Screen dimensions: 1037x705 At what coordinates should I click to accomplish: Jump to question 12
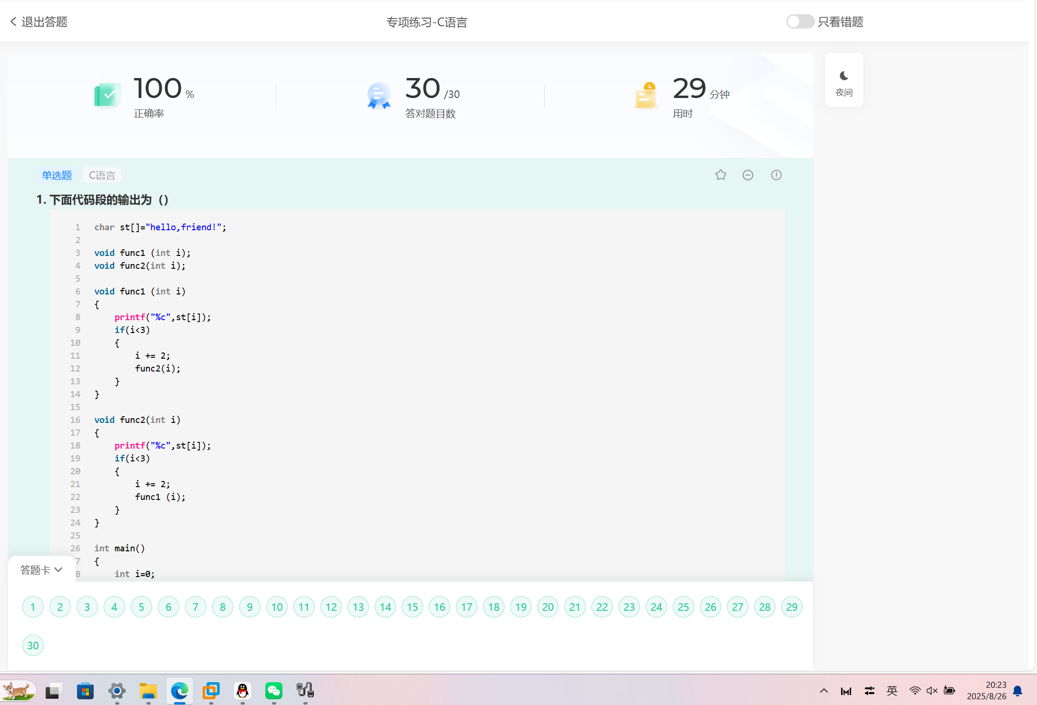click(x=331, y=607)
